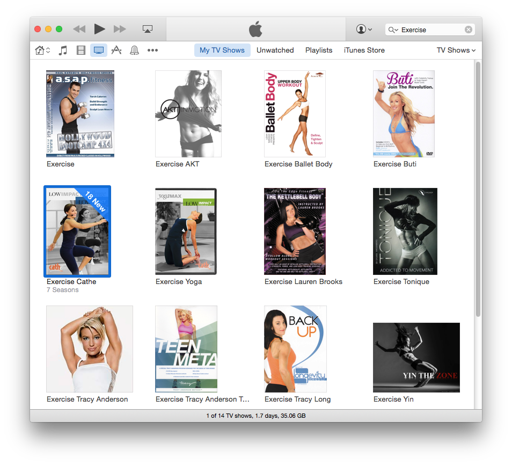Screen dimensions: 512x465
Task: Switch to the Music library icon
Action: (x=63, y=50)
